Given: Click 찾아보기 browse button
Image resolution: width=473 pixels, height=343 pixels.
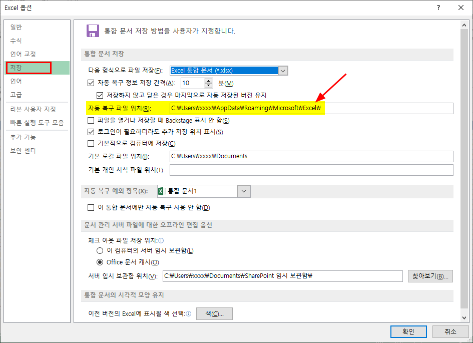Looking at the screenshot, I should (x=430, y=276).
